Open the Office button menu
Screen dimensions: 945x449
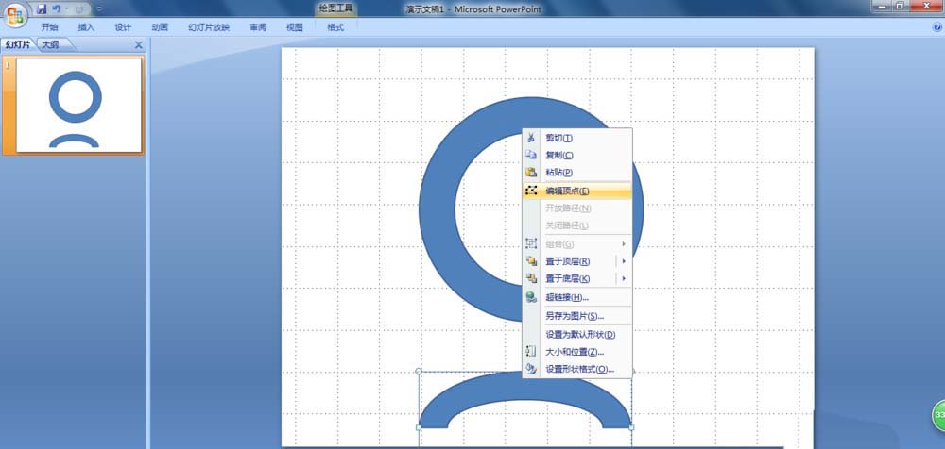coord(15,14)
